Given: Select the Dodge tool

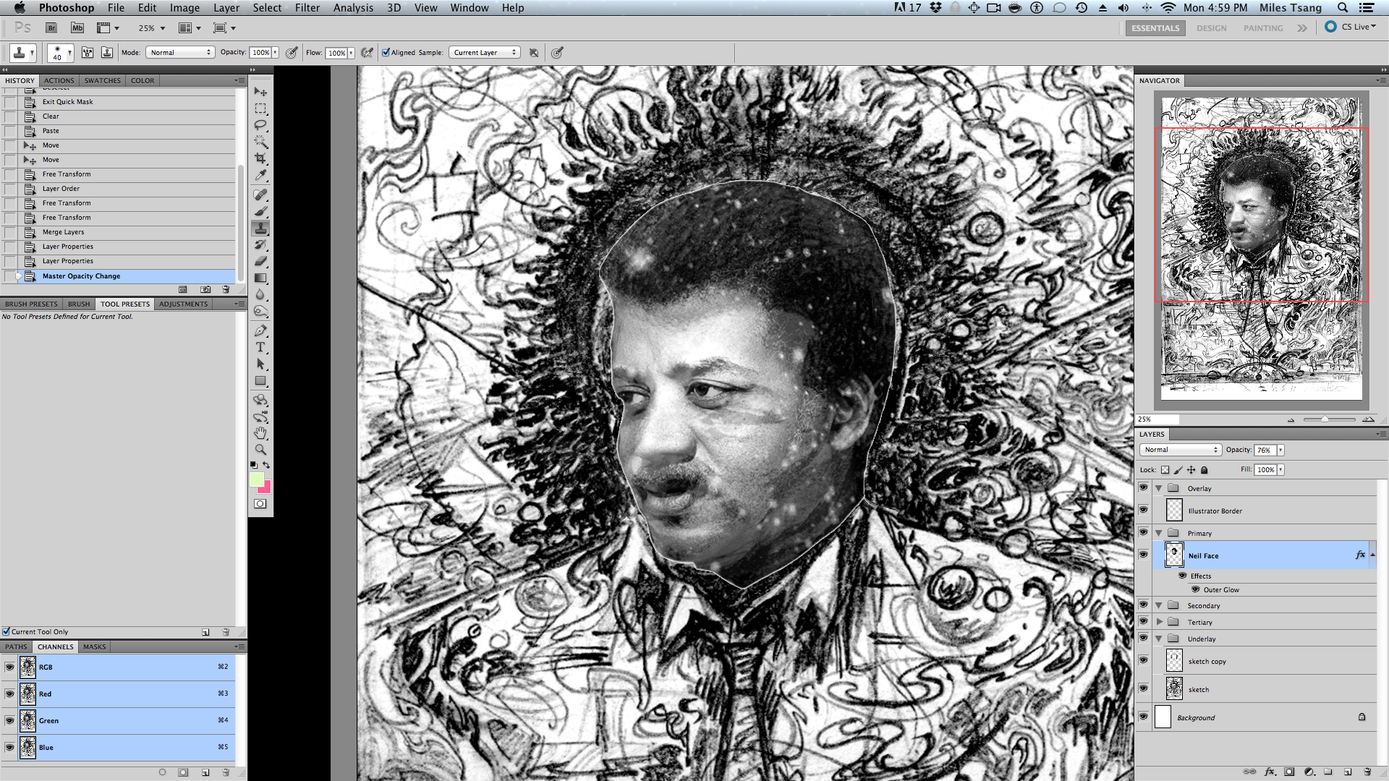Looking at the screenshot, I should pyautogui.click(x=260, y=311).
